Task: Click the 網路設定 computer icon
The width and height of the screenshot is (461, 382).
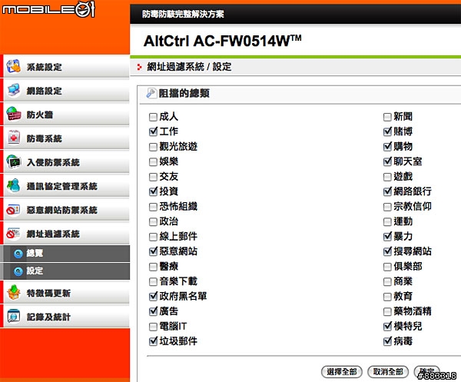Action: (x=14, y=90)
